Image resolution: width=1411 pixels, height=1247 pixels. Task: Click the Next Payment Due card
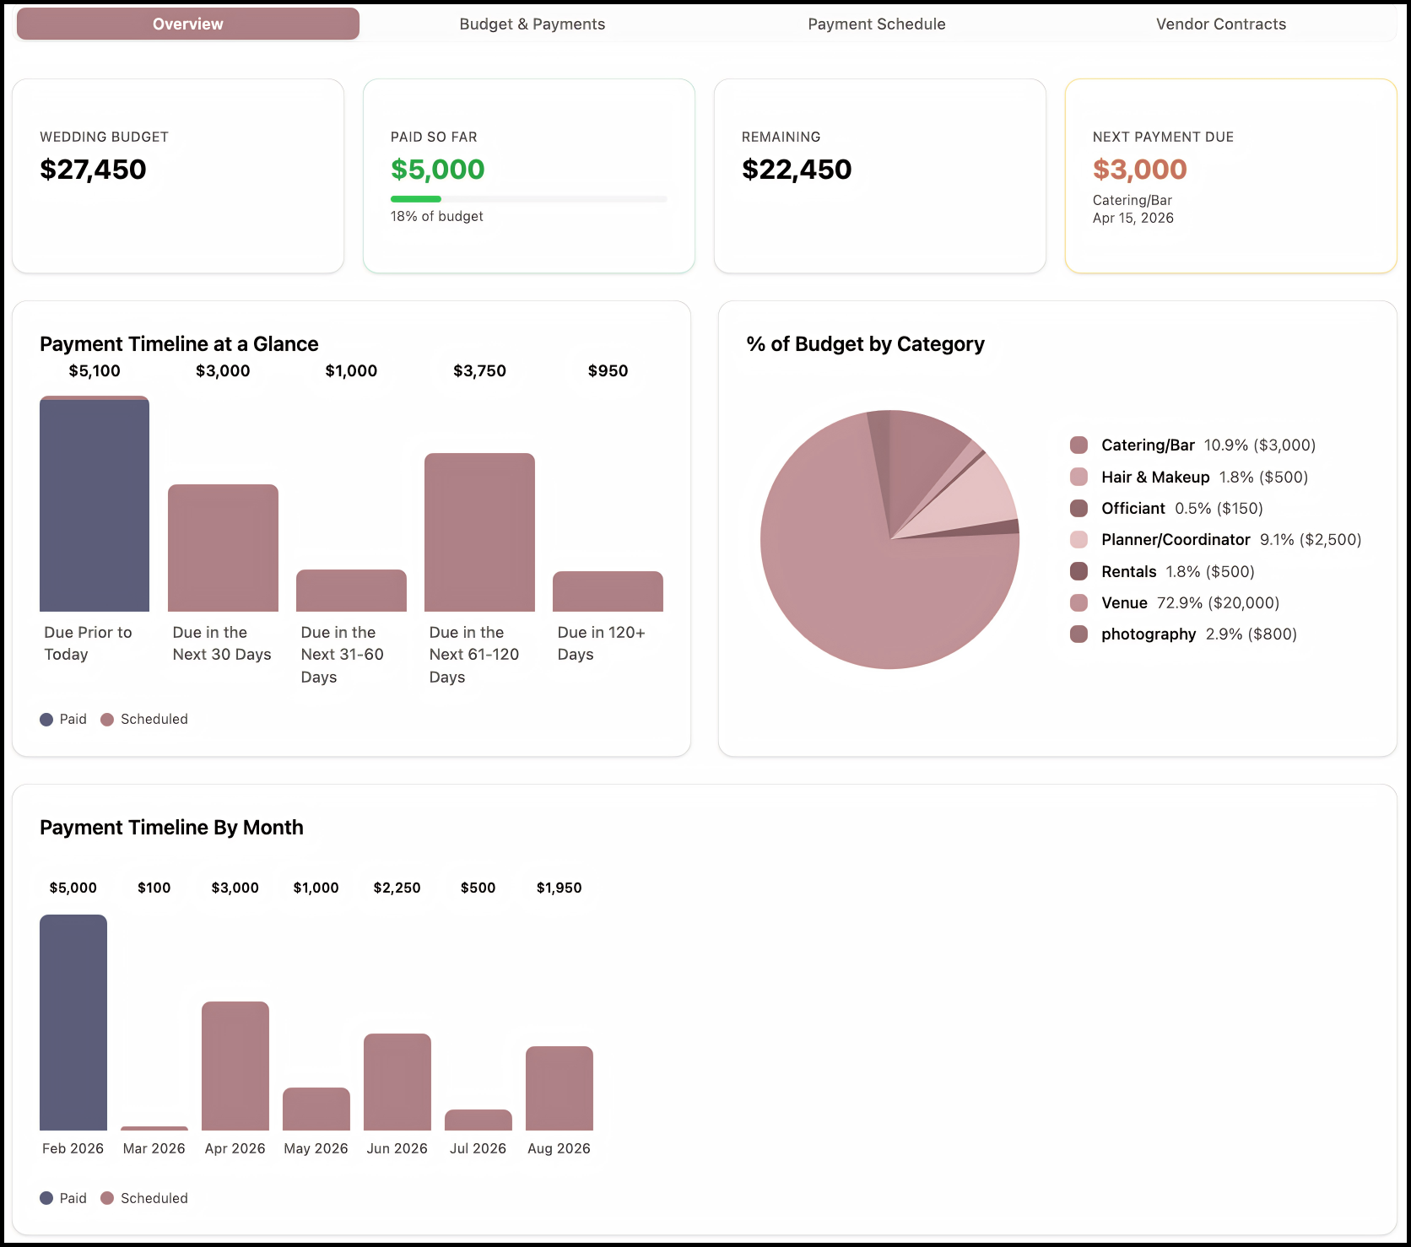1230,175
